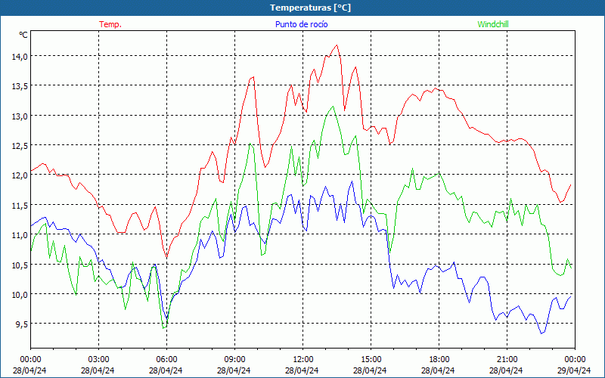The width and height of the screenshot is (605, 378).
Task: Click the 11,0 y-axis value
Action: click(20, 235)
